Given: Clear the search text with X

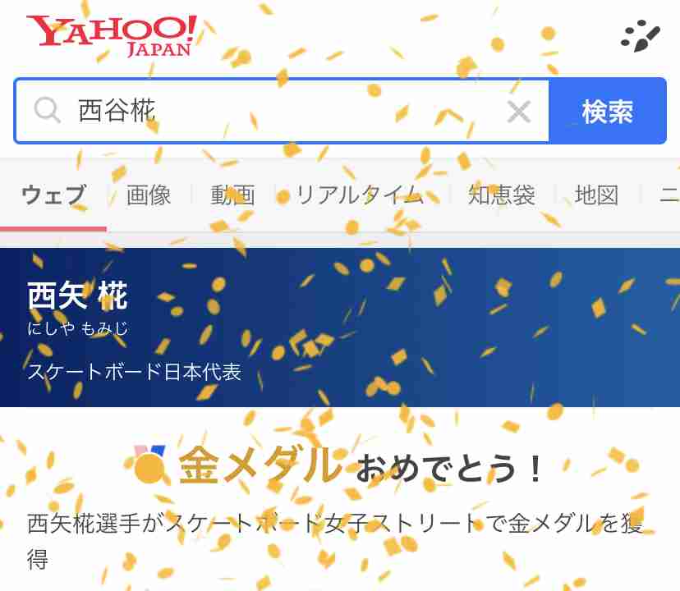Looking at the screenshot, I should point(519,112).
